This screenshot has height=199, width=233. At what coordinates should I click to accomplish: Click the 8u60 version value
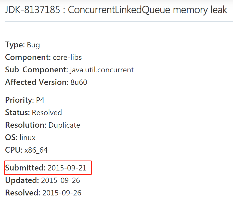[79, 82]
